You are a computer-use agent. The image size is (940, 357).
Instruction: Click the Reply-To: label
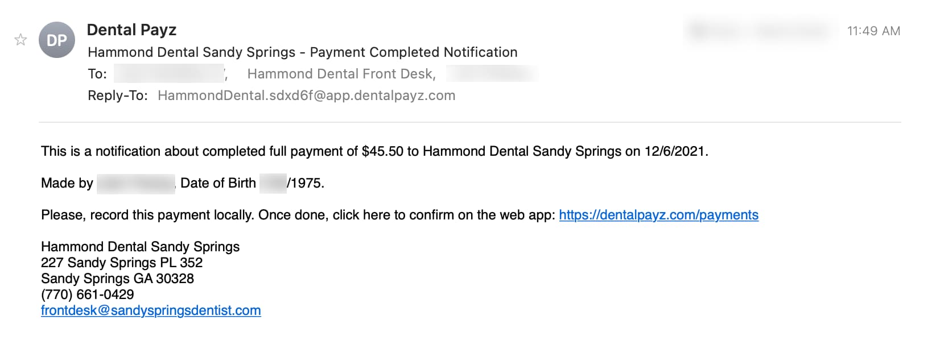pyautogui.click(x=118, y=96)
